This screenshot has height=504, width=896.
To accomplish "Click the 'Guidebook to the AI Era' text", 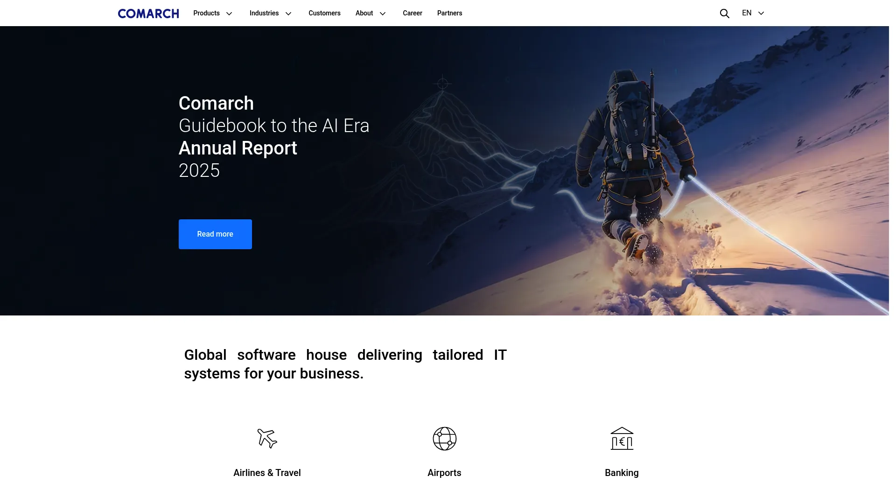I will pyautogui.click(x=274, y=126).
